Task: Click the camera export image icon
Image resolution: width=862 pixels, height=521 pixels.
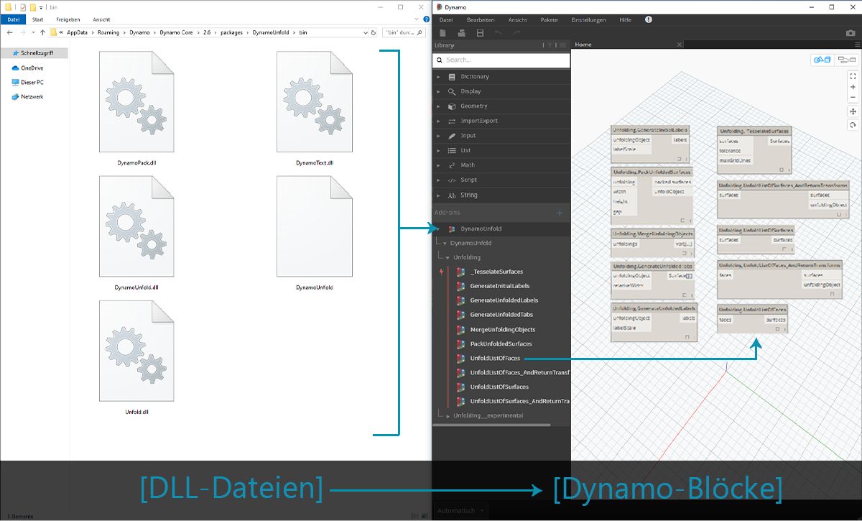Action: (x=851, y=33)
